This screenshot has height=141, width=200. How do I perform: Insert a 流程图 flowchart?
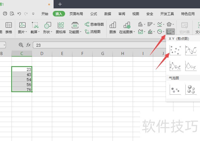93,32
